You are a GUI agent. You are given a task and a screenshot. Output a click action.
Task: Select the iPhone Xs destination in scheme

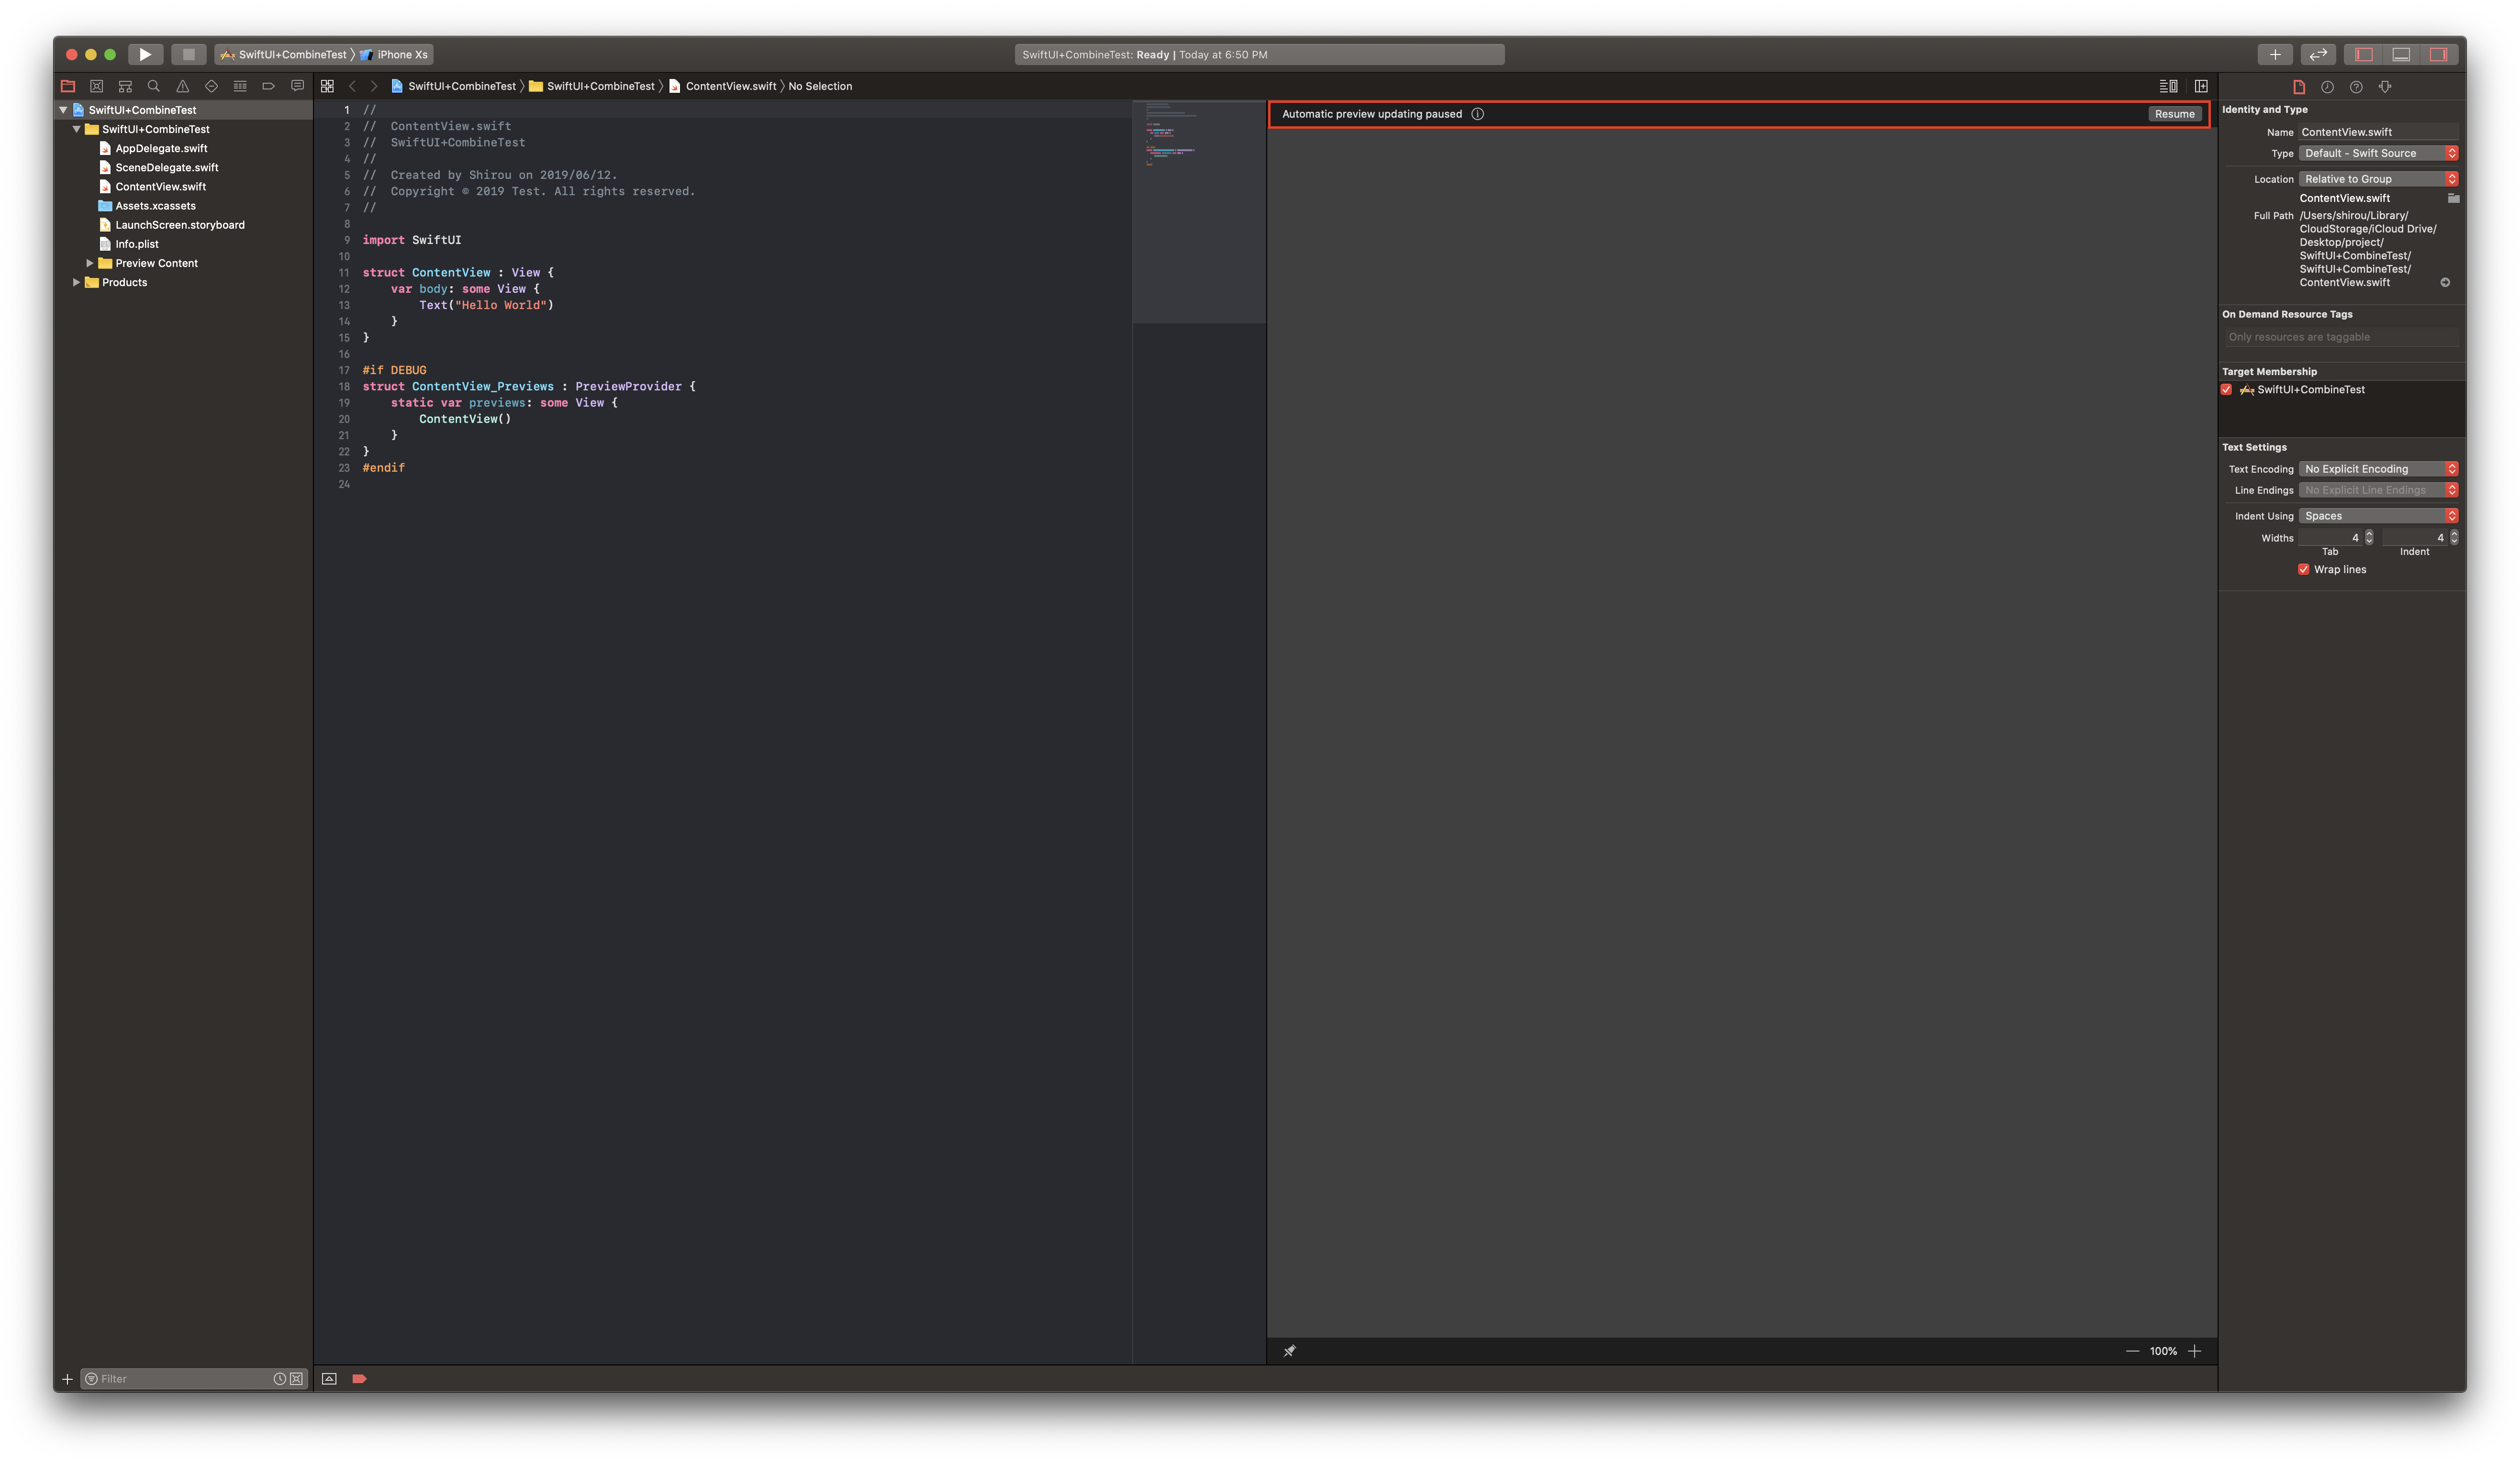(x=402, y=55)
